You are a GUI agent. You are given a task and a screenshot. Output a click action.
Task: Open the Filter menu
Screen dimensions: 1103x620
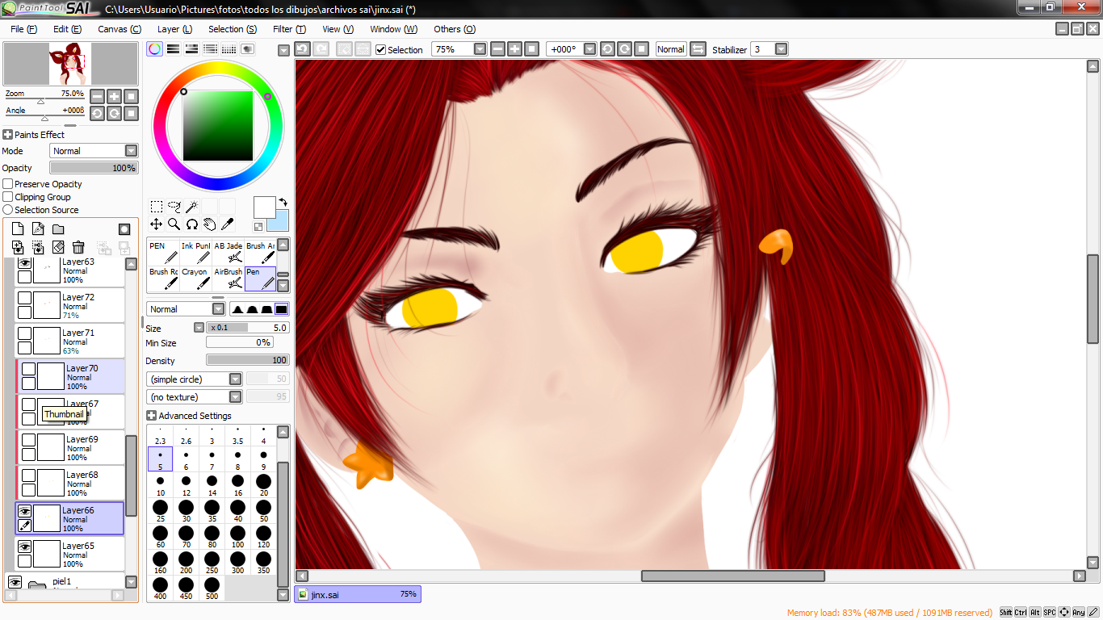pos(289,29)
